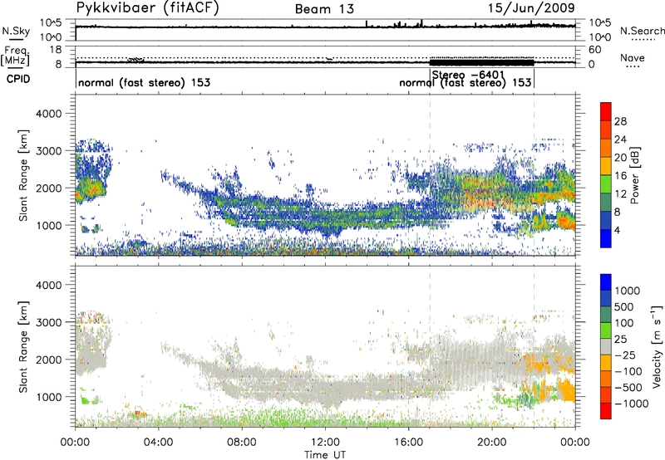Click the "Nave" legend label

pos(633,57)
